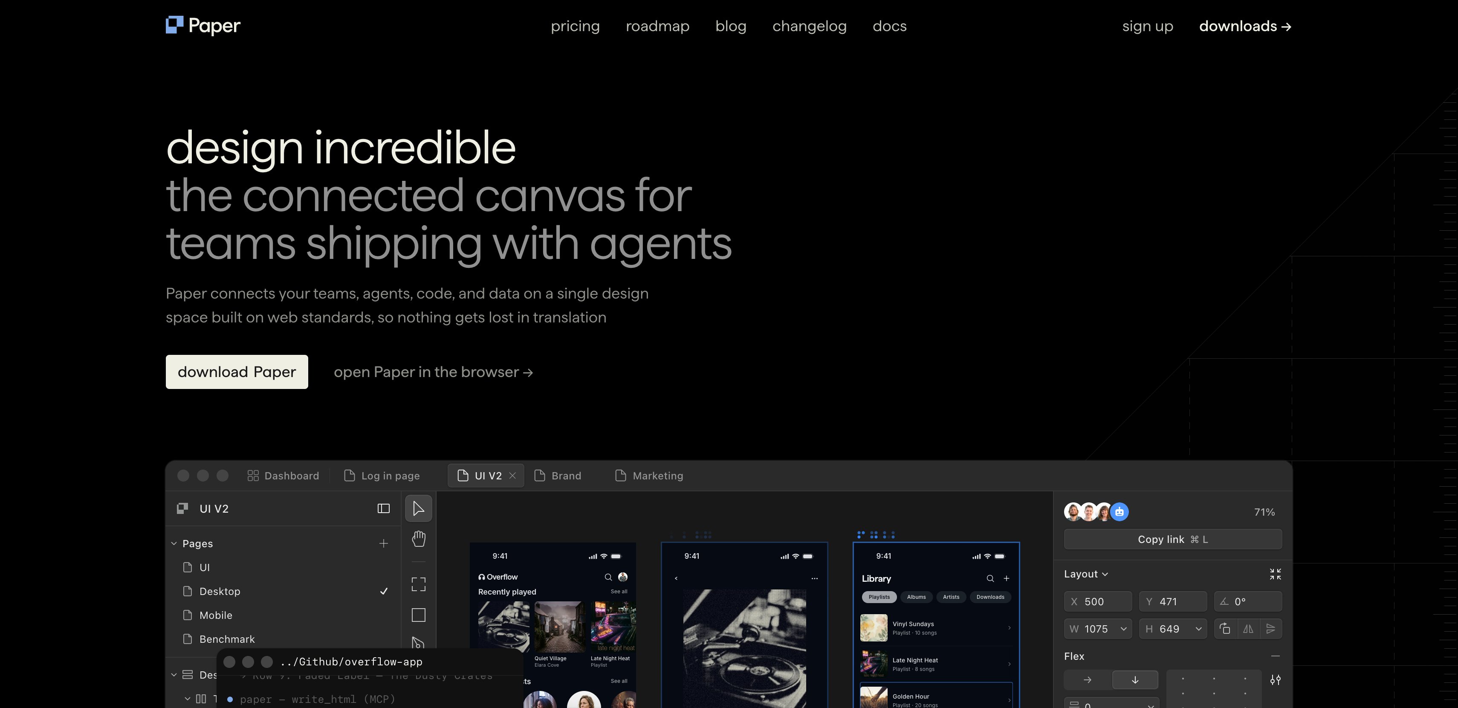Click the profile avatar in the Overflow screen

point(622,577)
